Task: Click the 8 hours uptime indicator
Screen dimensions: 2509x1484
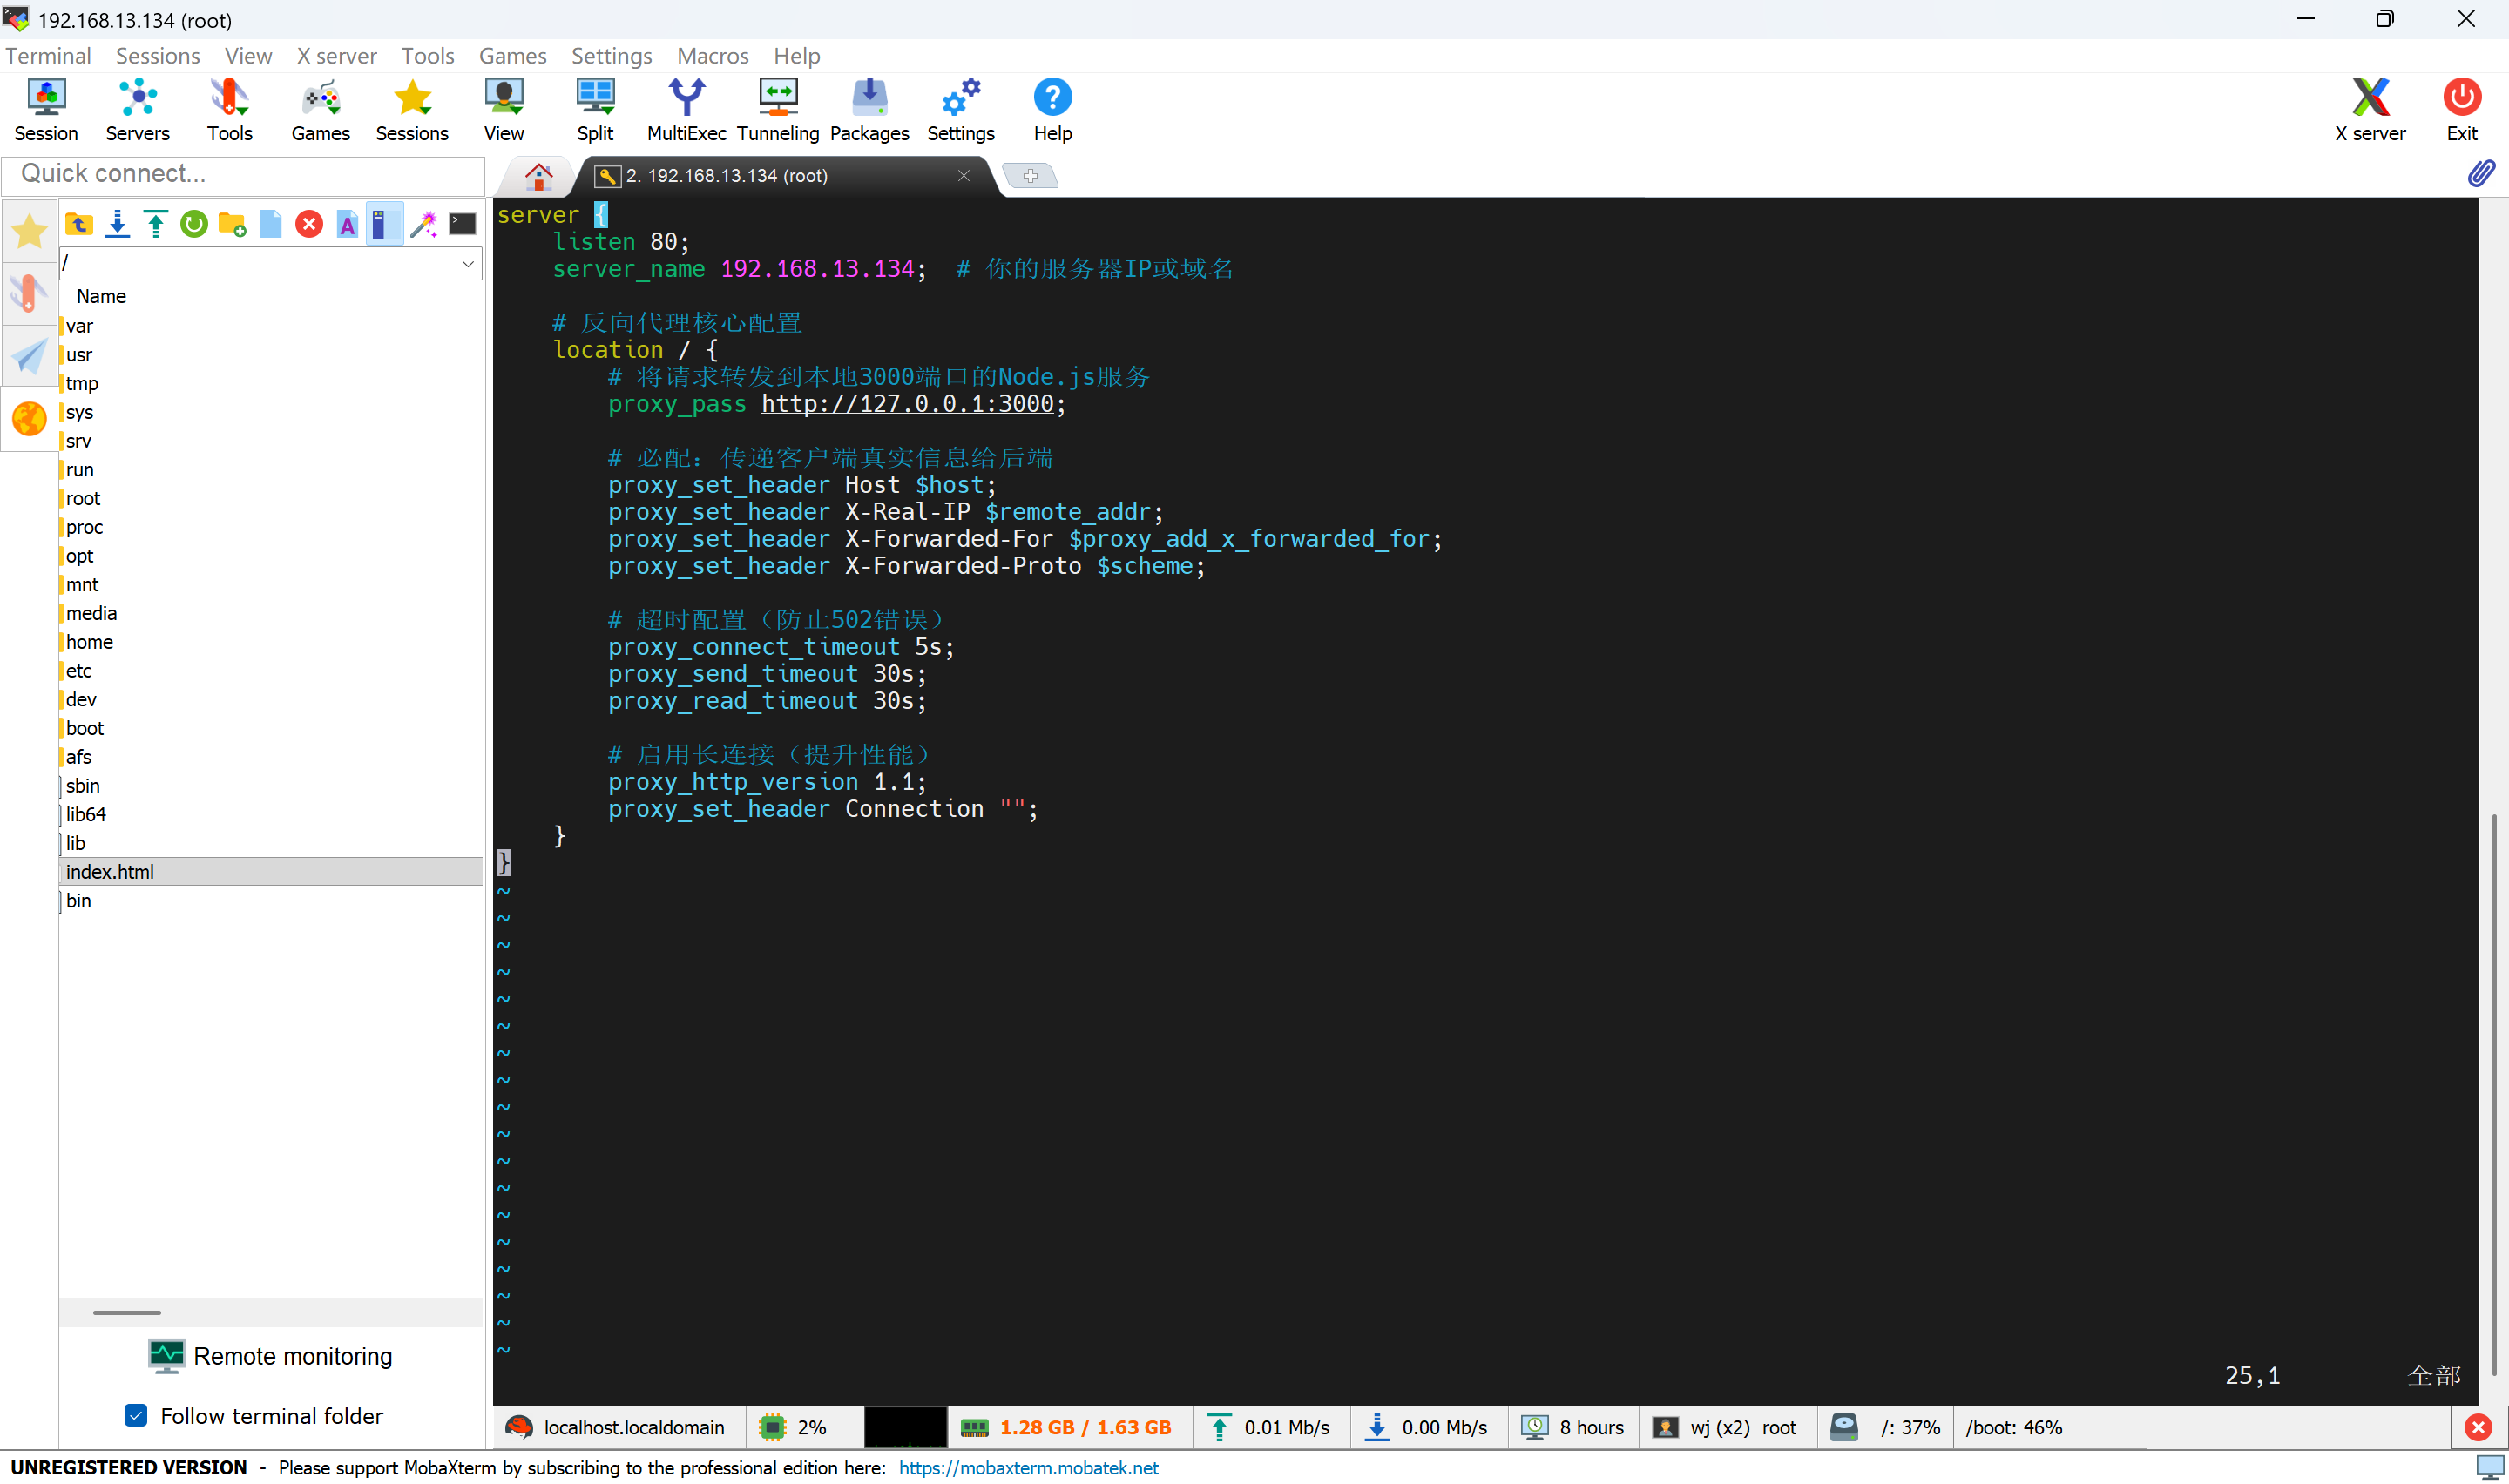Action: pyautogui.click(x=1573, y=1427)
